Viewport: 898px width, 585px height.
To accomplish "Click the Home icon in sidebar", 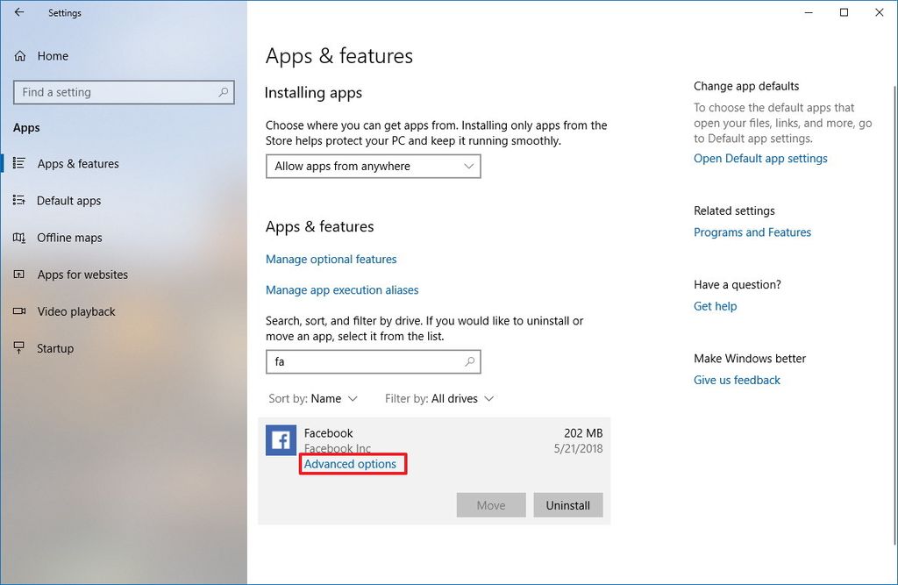I will click(18, 55).
